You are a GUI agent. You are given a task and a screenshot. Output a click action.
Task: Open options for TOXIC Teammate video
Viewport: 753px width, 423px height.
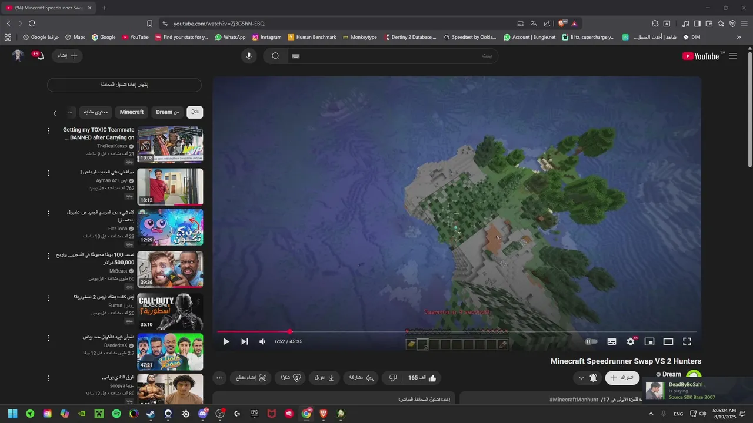pyautogui.click(x=49, y=131)
